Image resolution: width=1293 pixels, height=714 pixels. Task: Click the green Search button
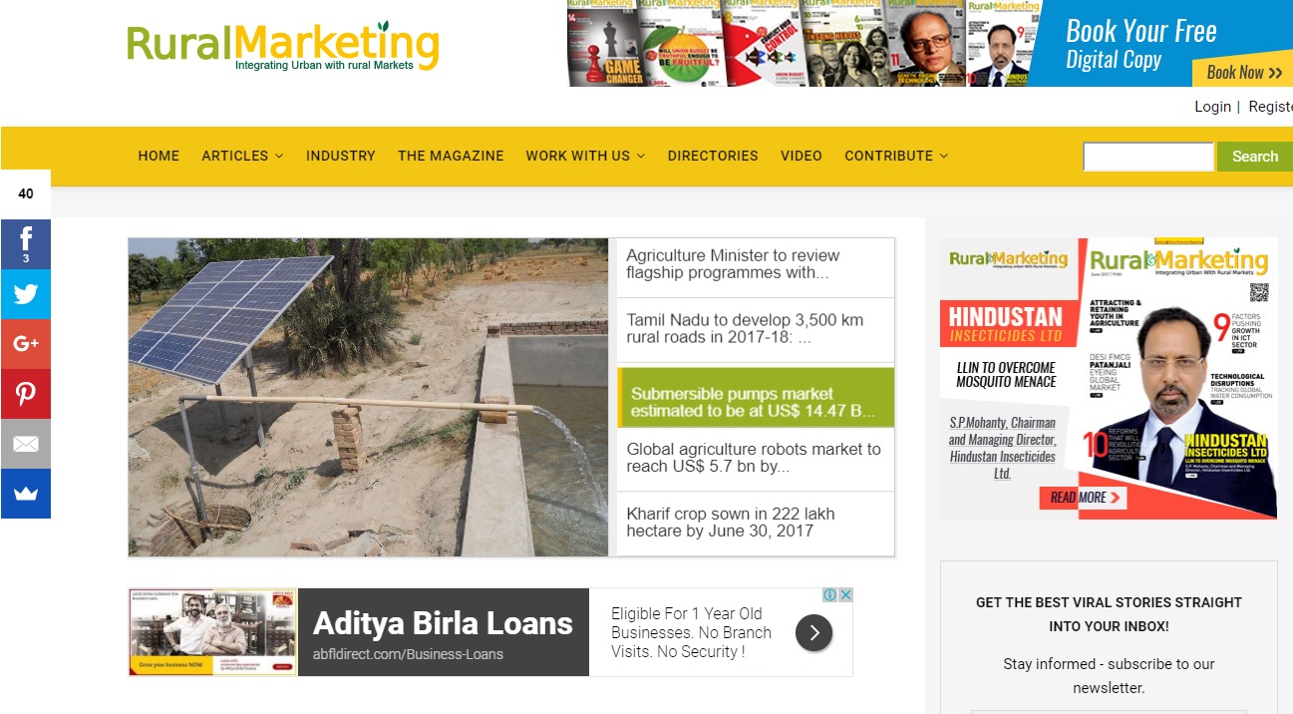pyautogui.click(x=1255, y=157)
